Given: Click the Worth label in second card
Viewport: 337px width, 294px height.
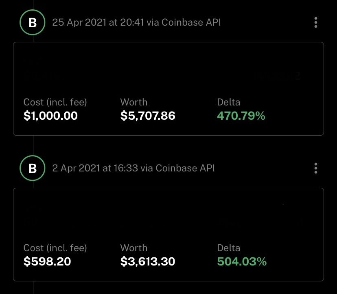Looking at the screenshot, I should point(134,248).
